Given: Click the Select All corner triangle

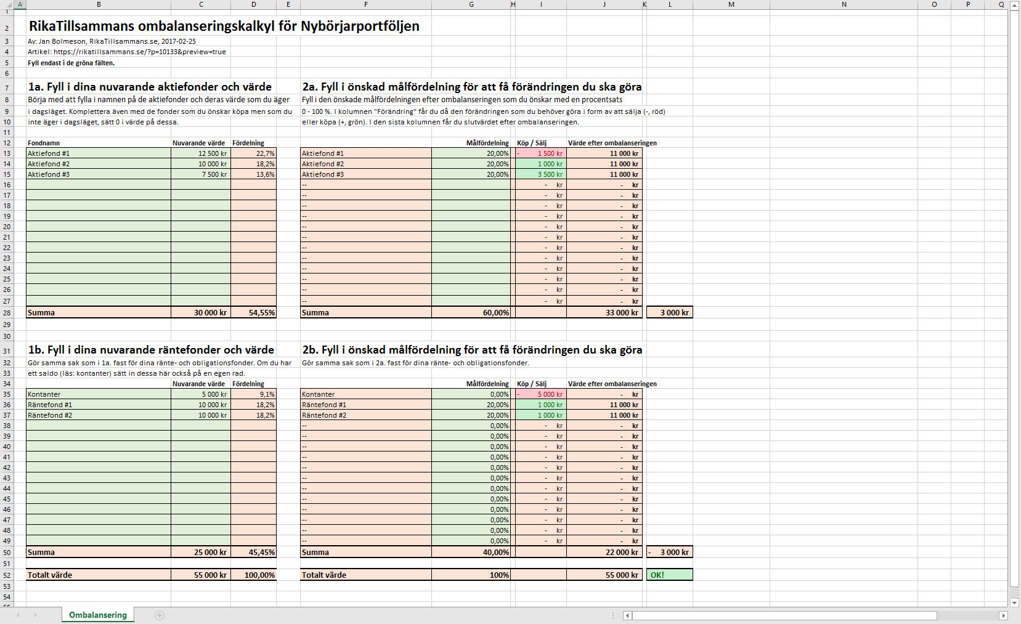Looking at the screenshot, I should [x=7, y=5].
